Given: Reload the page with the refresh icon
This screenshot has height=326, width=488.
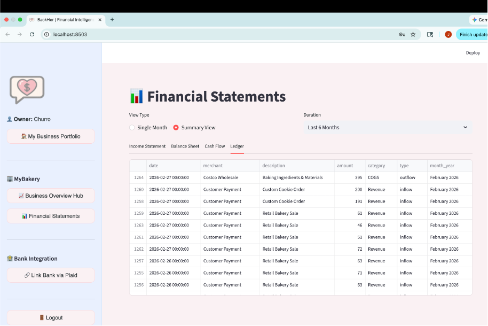Looking at the screenshot, I should 32,34.
